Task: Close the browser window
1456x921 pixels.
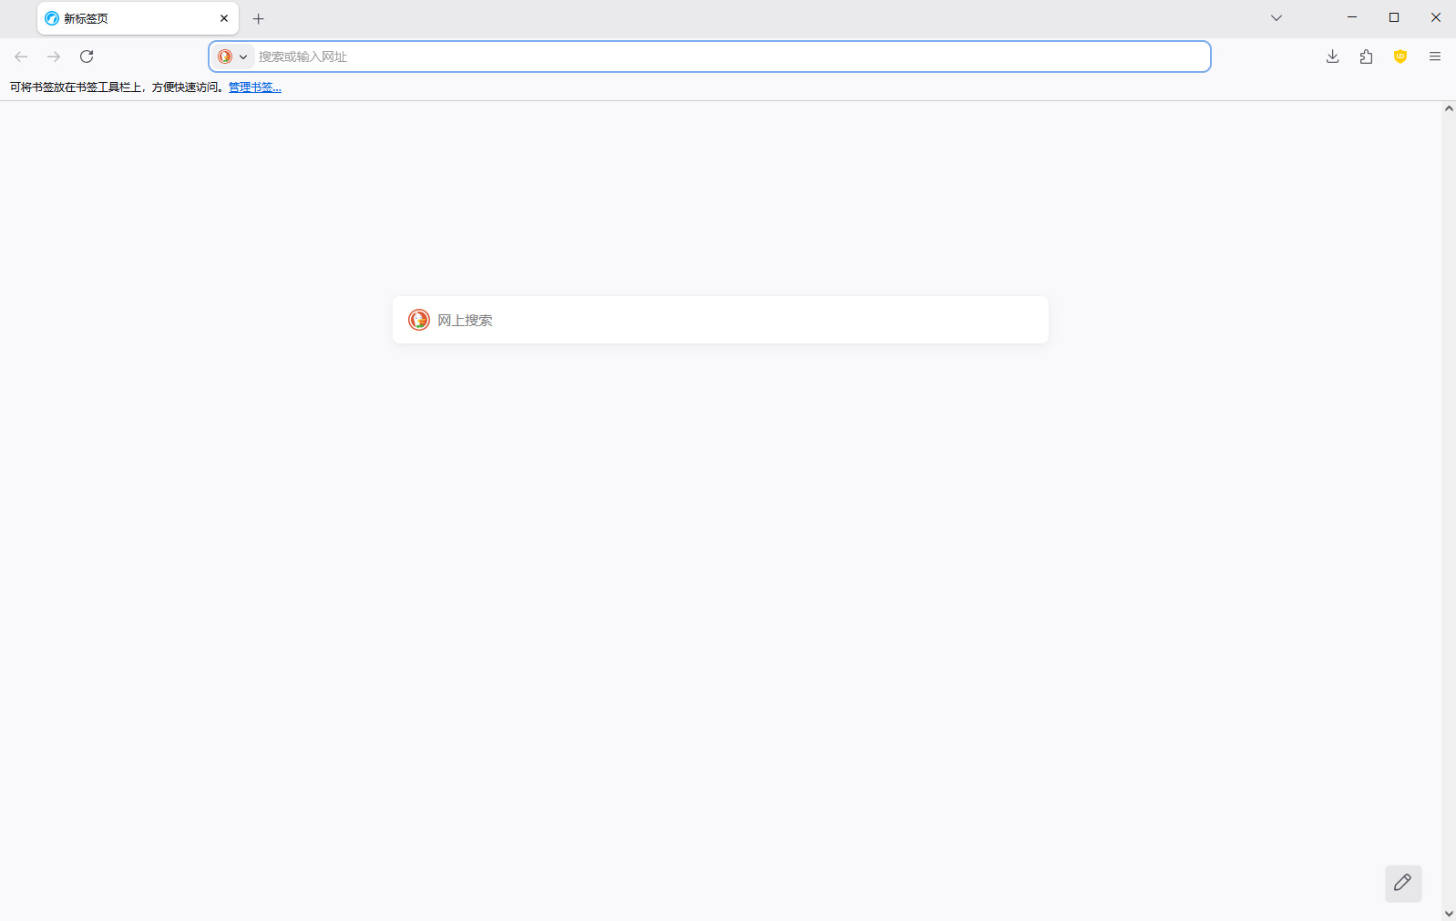Action: pyautogui.click(x=1435, y=17)
